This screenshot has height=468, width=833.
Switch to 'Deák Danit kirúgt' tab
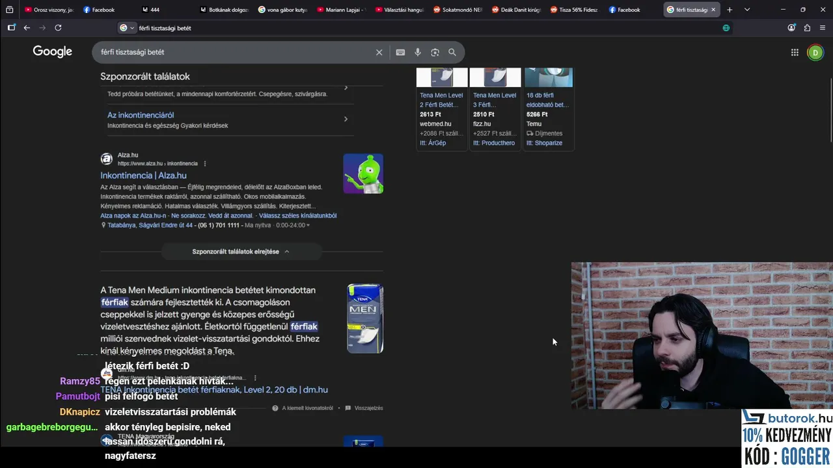[x=517, y=10]
